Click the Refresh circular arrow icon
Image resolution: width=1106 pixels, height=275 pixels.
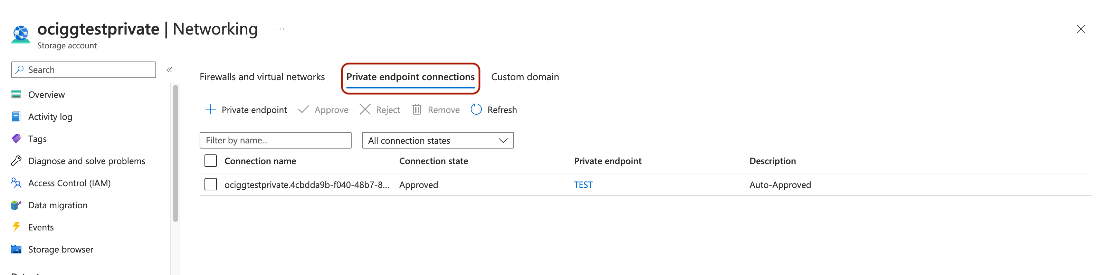coord(476,110)
